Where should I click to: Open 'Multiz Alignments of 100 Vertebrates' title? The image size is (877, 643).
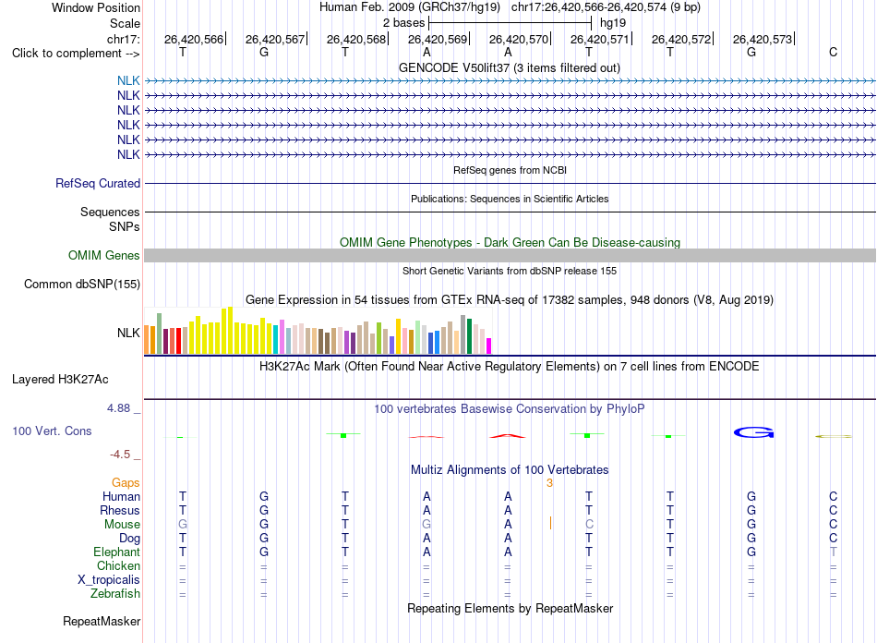point(510,469)
